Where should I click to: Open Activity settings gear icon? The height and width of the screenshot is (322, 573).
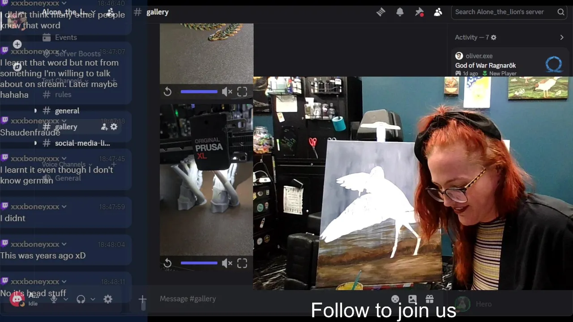pos(493,38)
